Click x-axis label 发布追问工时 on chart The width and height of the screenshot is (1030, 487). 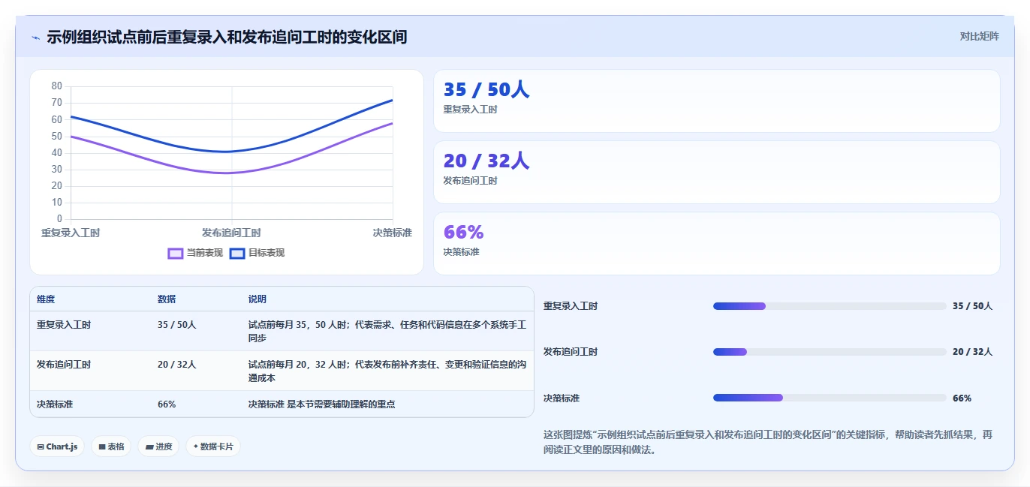click(231, 233)
